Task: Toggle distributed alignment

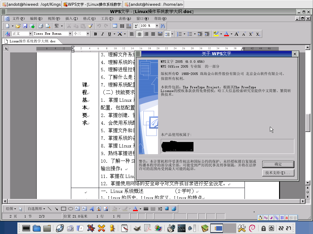Action: pos(160,34)
